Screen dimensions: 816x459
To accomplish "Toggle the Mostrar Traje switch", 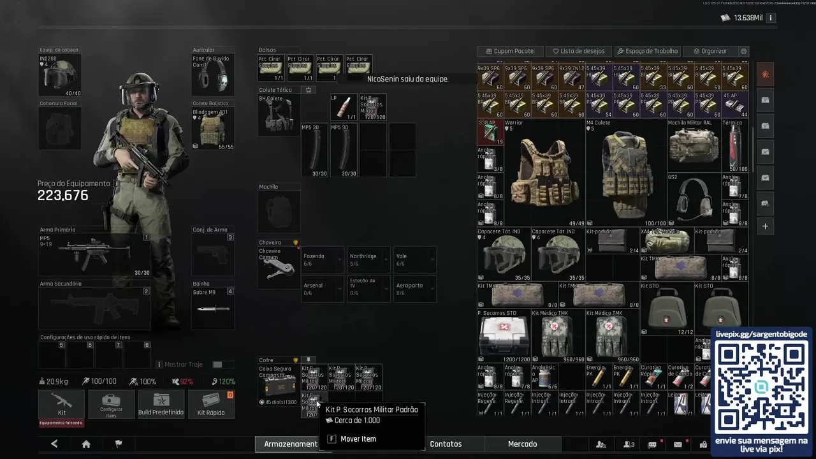I will [x=222, y=365].
